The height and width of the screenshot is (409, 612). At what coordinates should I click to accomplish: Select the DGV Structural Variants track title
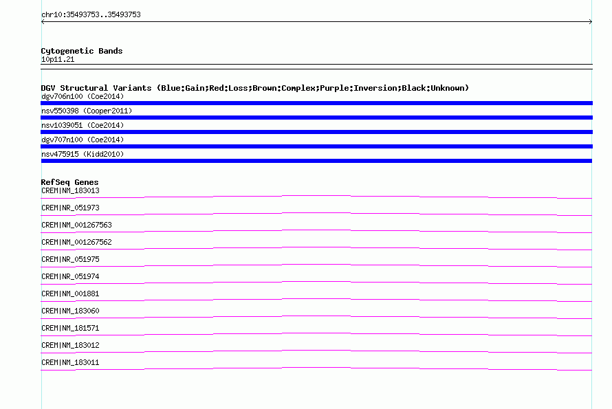point(255,88)
